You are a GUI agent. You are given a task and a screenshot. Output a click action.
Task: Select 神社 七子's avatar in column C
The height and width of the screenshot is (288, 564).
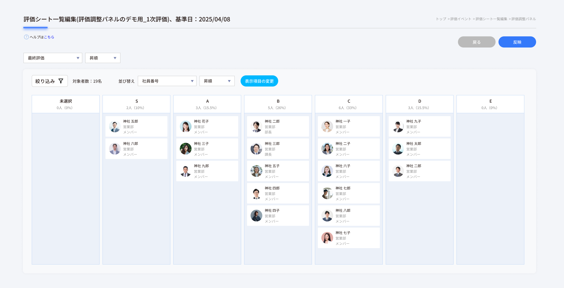[327, 238]
